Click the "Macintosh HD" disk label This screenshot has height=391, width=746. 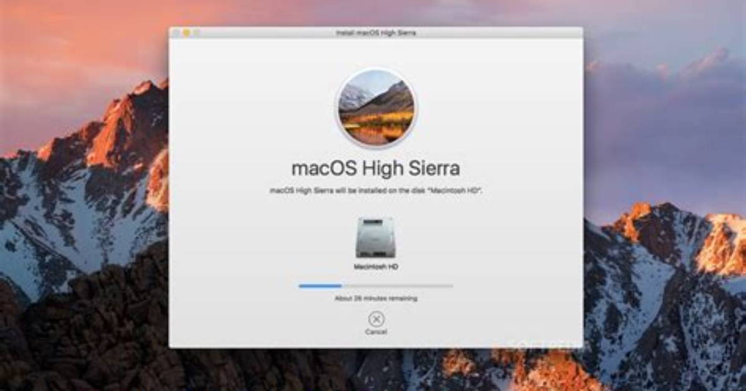pos(376,266)
